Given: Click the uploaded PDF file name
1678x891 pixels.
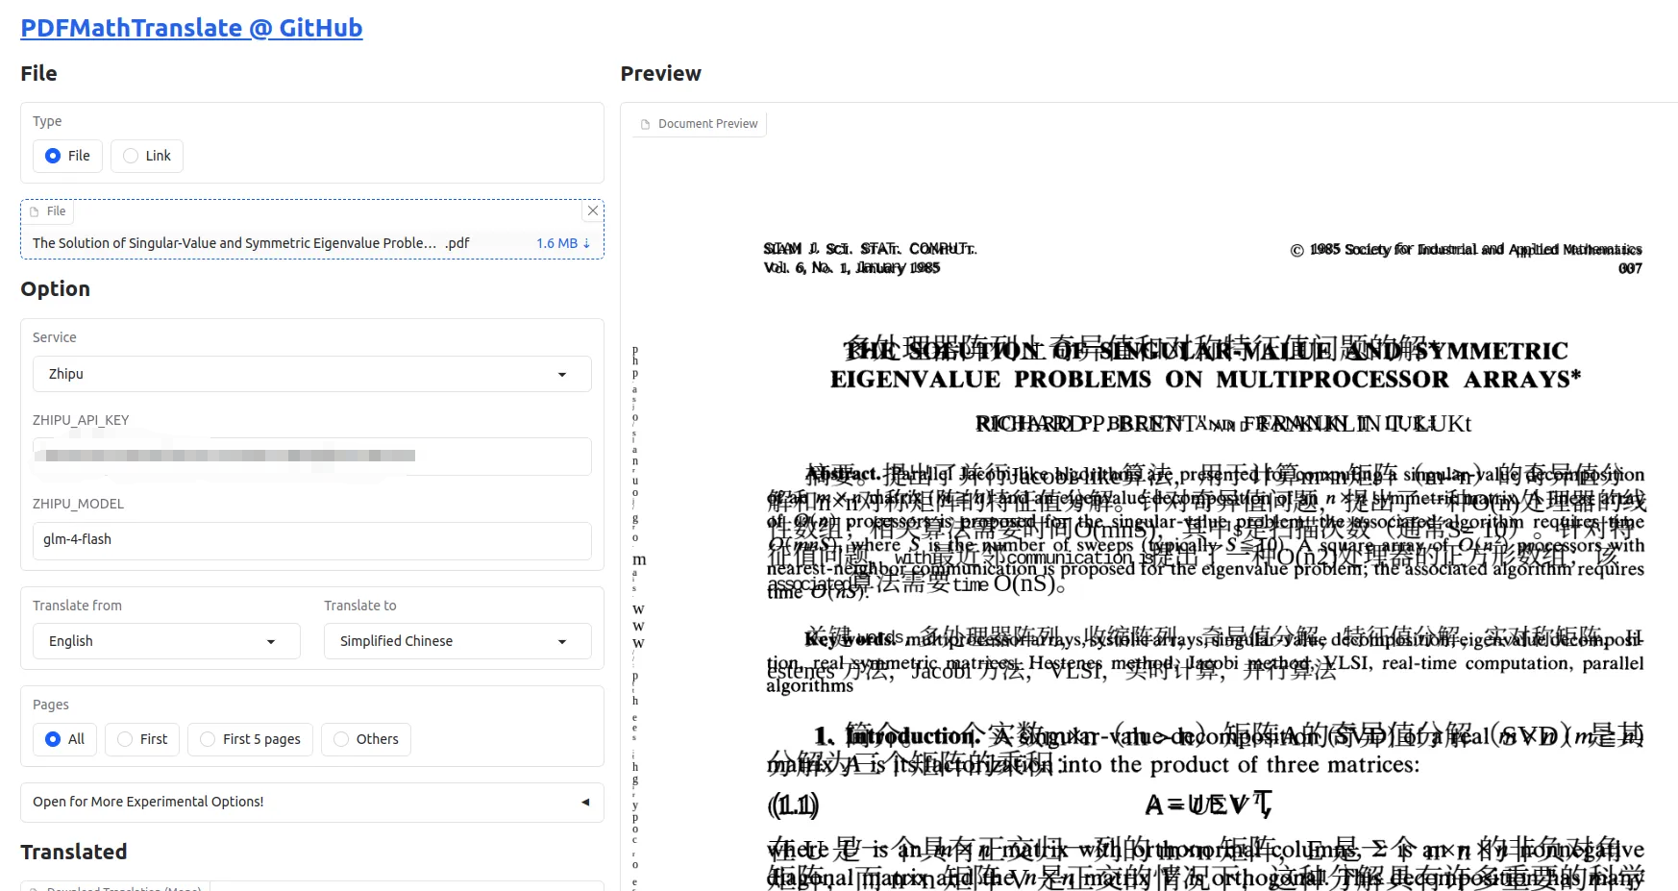Looking at the screenshot, I should tap(251, 243).
